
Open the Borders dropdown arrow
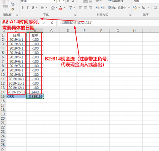click(46, 8)
